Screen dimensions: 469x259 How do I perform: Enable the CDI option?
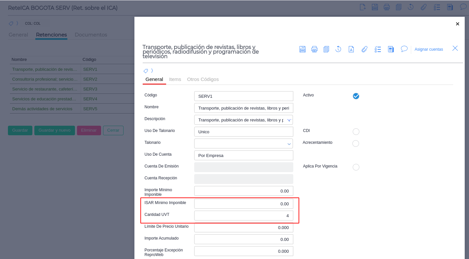click(356, 132)
